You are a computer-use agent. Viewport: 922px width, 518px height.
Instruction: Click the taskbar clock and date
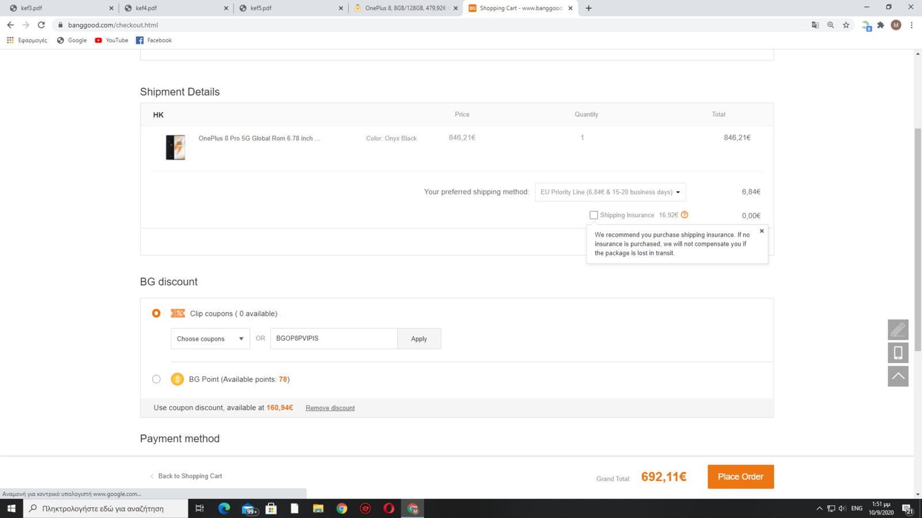tap(881, 508)
